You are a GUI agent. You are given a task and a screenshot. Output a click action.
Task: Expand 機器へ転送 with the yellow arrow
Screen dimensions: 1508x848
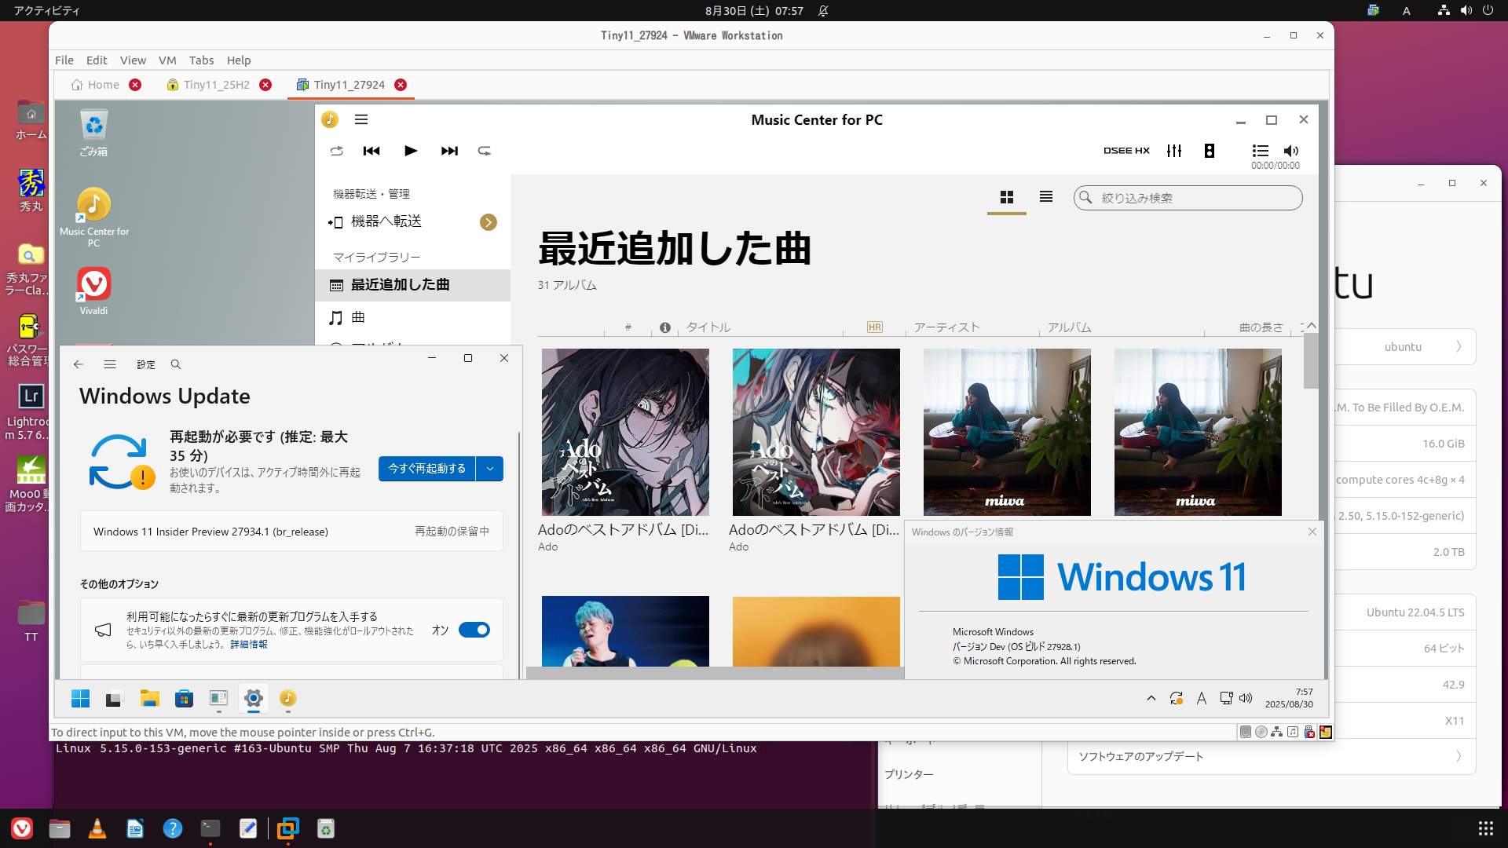point(489,222)
